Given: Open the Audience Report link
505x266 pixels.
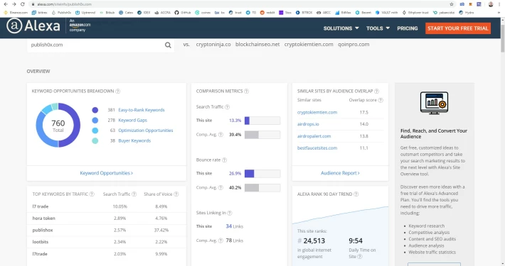Looking at the screenshot, I should click(x=340, y=173).
